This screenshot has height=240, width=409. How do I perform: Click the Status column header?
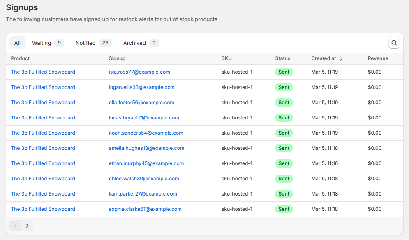(282, 58)
